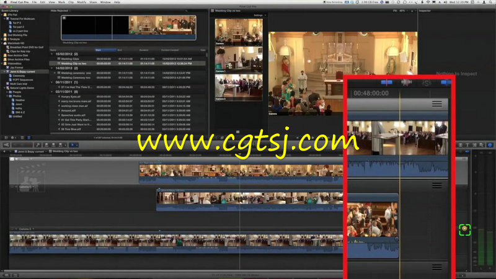This screenshot has width=496, height=279.
Task: Collapse Natural Lights Demo in library
Action: click(4, 88)
